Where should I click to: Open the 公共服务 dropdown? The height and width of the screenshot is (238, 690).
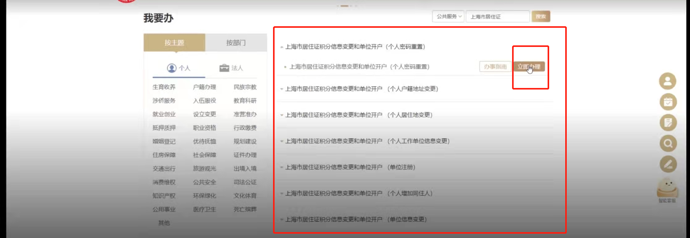point(448,17)
